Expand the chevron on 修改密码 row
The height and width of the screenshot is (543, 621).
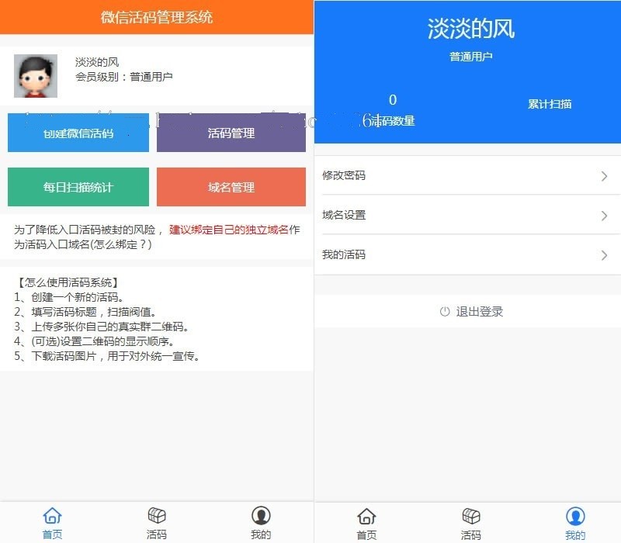[604, 176]
